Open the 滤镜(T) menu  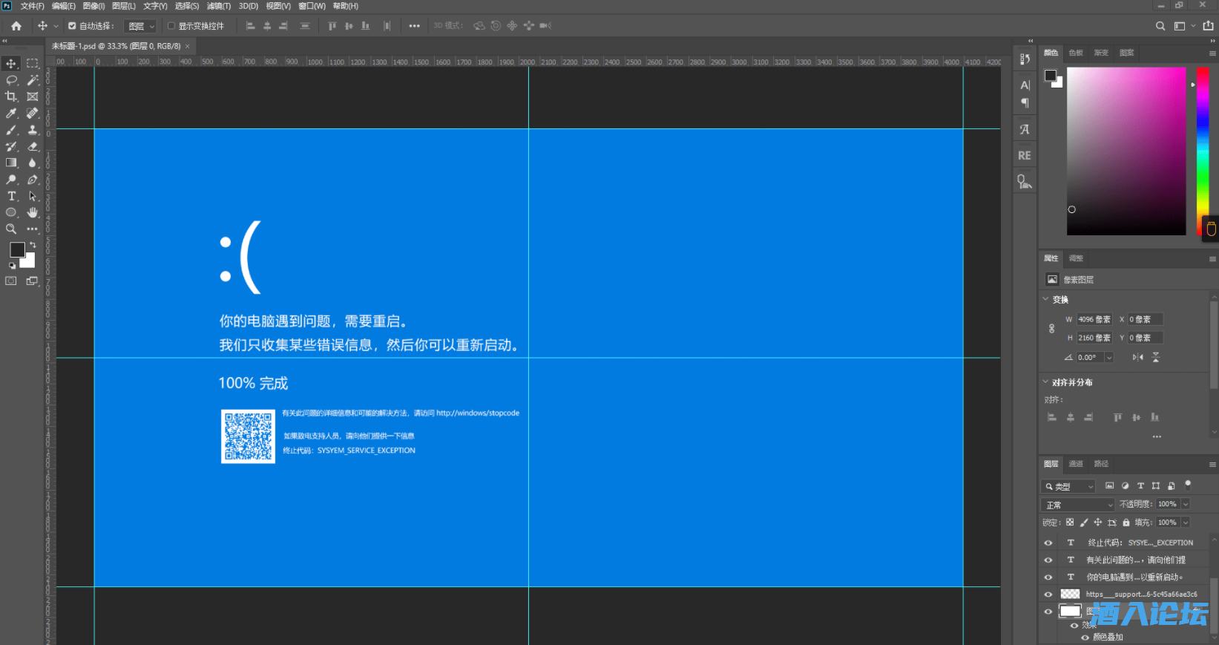click(x=218, y=6)
